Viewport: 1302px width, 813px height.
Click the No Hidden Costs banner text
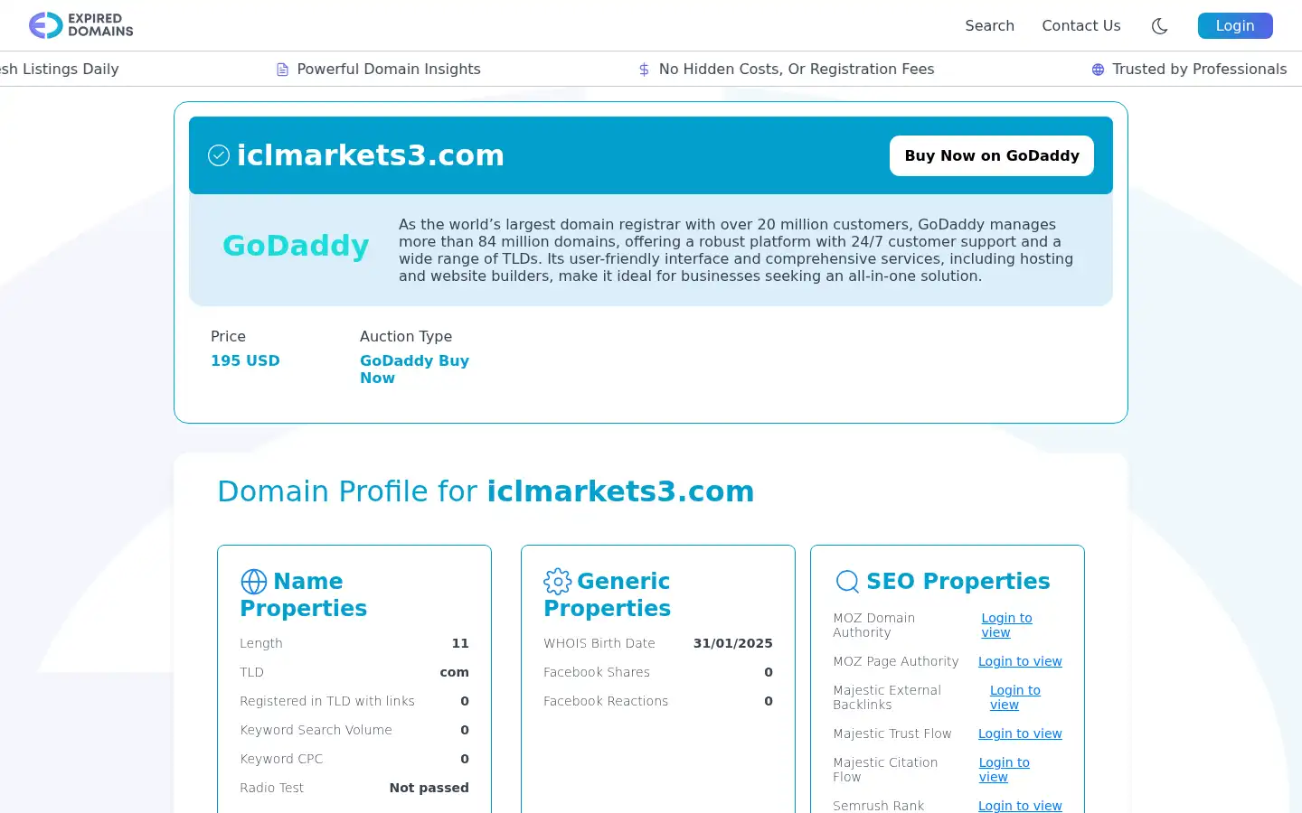(797, 70)
